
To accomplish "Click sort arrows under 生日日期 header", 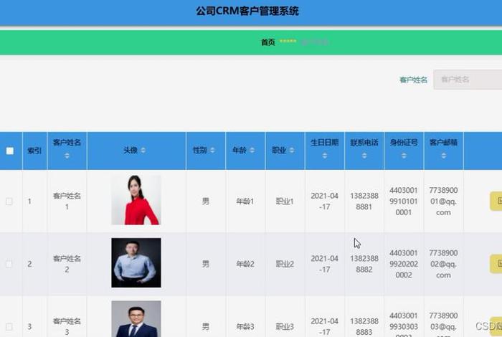I will pos(324,156).
